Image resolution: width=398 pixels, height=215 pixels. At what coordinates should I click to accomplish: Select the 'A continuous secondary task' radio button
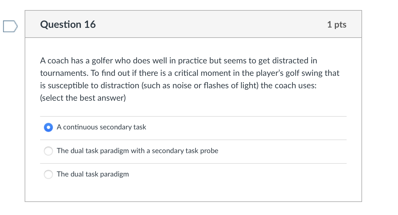[x=48, y=128]
